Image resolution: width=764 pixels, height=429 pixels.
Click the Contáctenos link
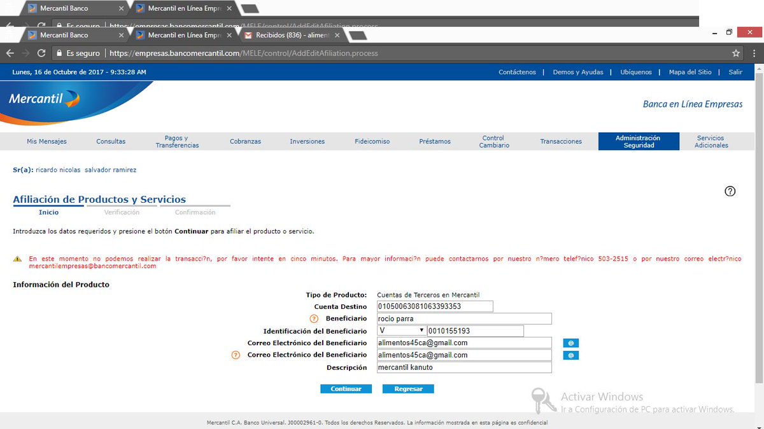(x=517, y=72)
